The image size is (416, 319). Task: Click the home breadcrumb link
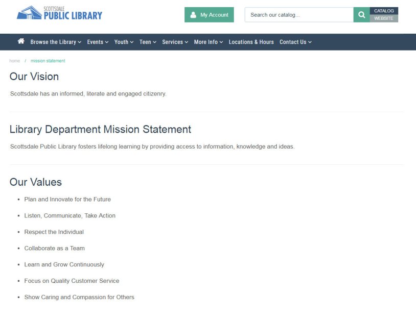pyautogui.click(x=14, y=61)
